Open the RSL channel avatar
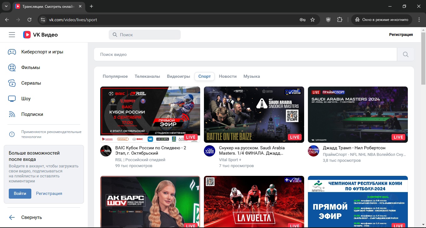The height and width of the screenshot is (228, 426). [x=106, y=151]
